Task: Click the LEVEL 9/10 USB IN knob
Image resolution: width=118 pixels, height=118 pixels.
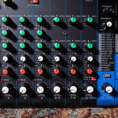Action: click(x=90, y=90)
